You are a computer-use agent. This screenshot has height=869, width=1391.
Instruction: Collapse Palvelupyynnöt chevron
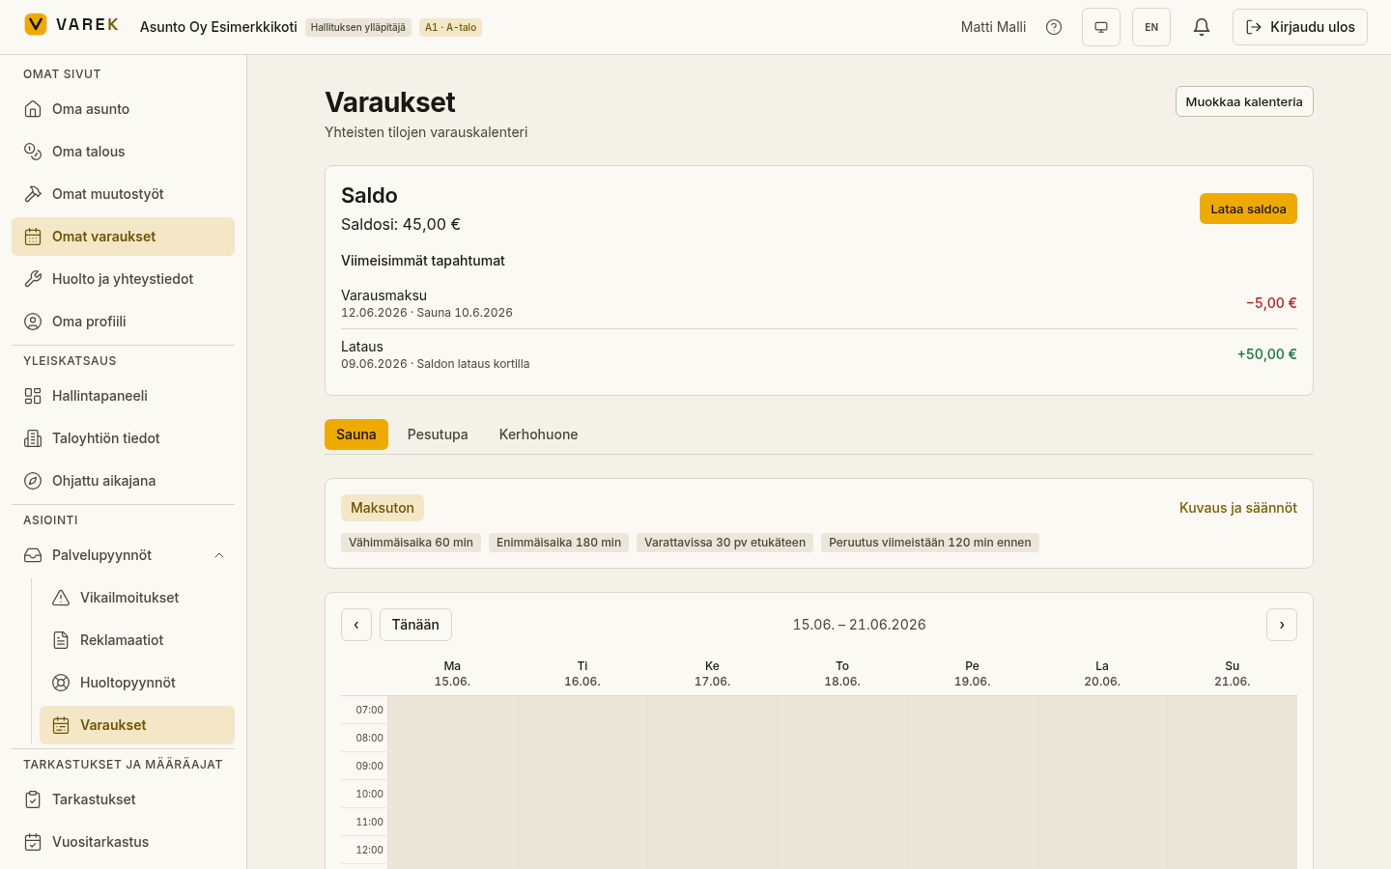(x=219, y=555)
